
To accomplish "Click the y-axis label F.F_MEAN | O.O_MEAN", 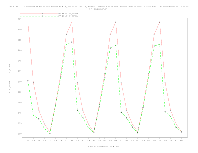I will pyautogui.click(x=9, y=78).
